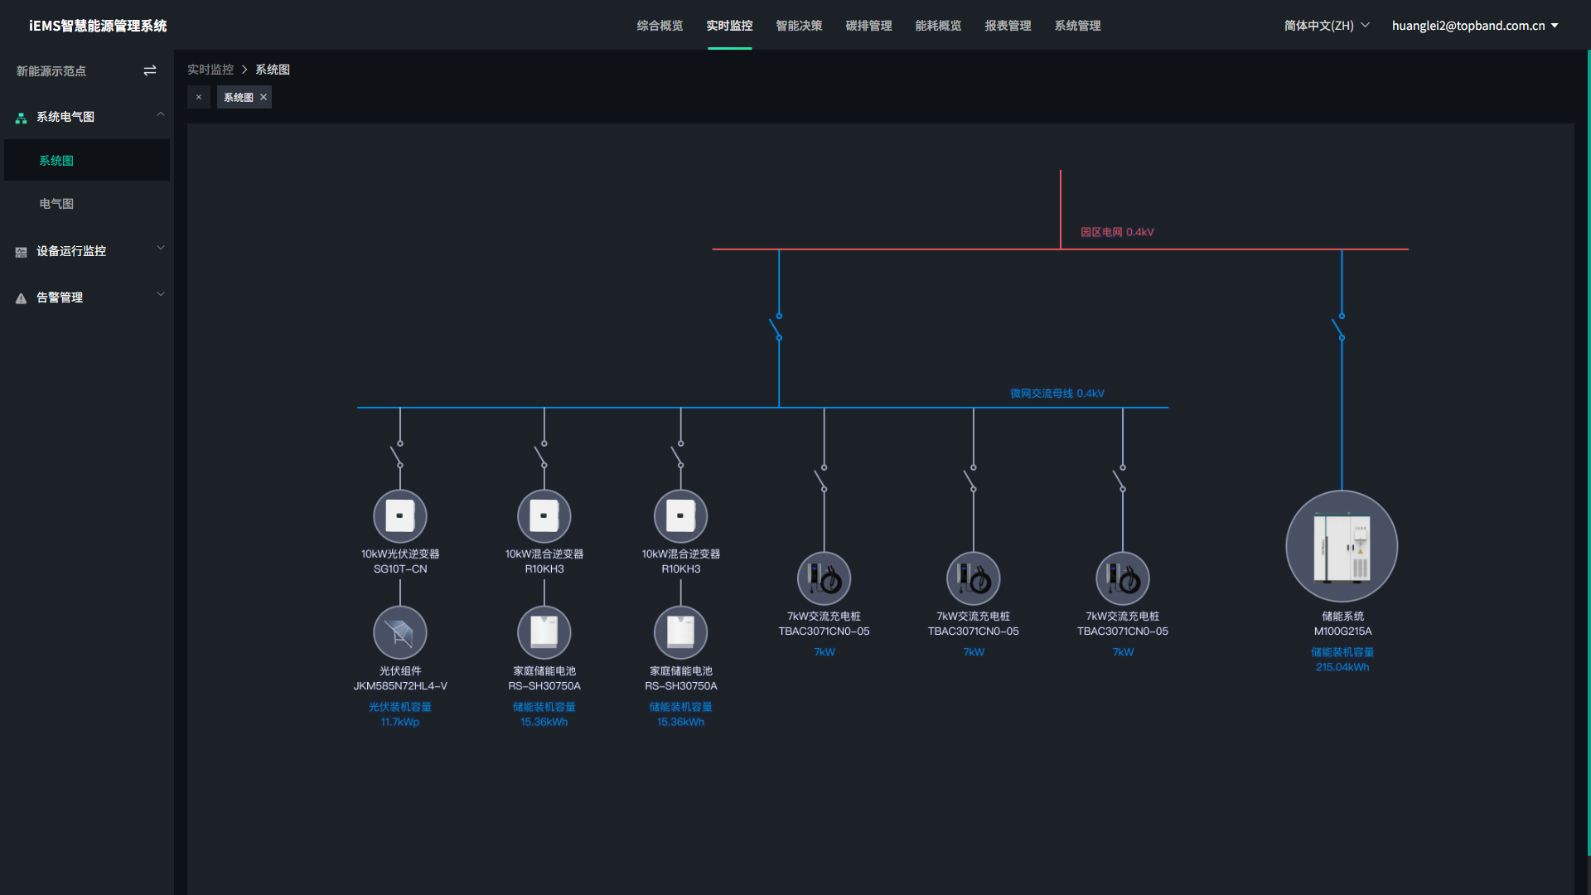This screenshot has height=895, width=1591.
Task: Toggle the main breaker feeding microgrid bus
Action: (x=776, y=327)
